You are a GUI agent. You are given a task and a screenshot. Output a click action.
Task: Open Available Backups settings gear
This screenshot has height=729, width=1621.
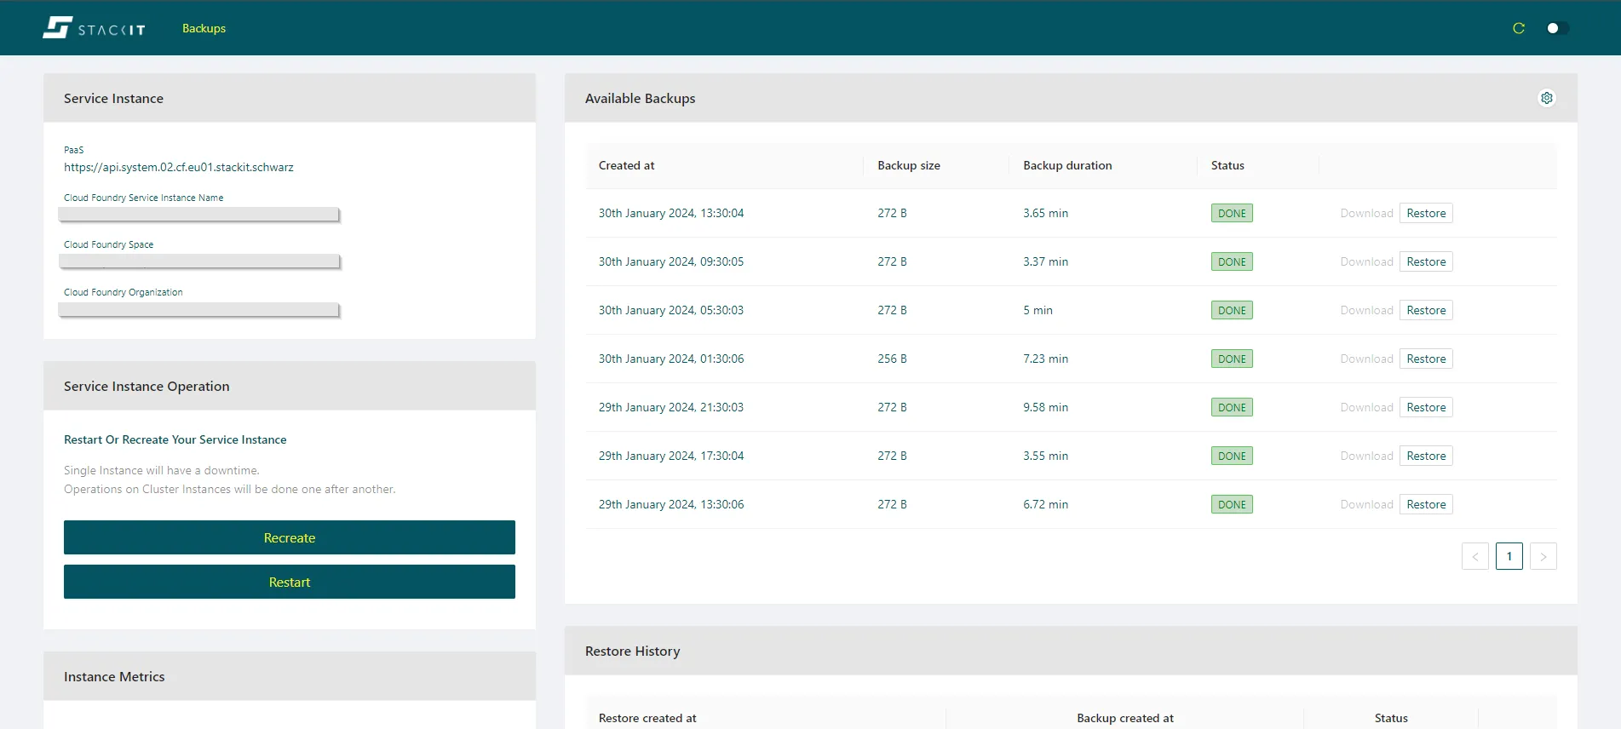pos(1546,98)
